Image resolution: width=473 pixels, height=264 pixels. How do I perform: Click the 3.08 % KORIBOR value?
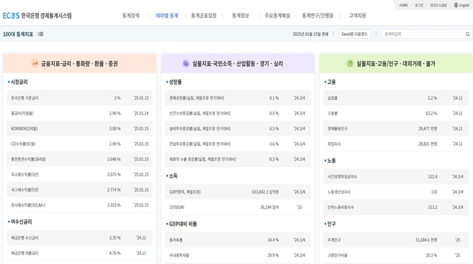115,129
